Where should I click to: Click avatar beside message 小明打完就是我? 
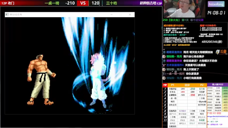pos(164,78)
